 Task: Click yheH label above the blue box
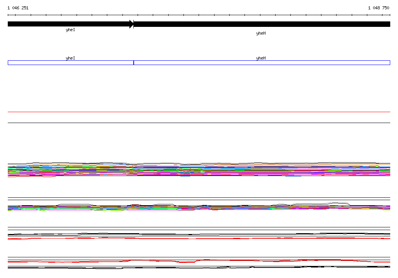(261, 58)
